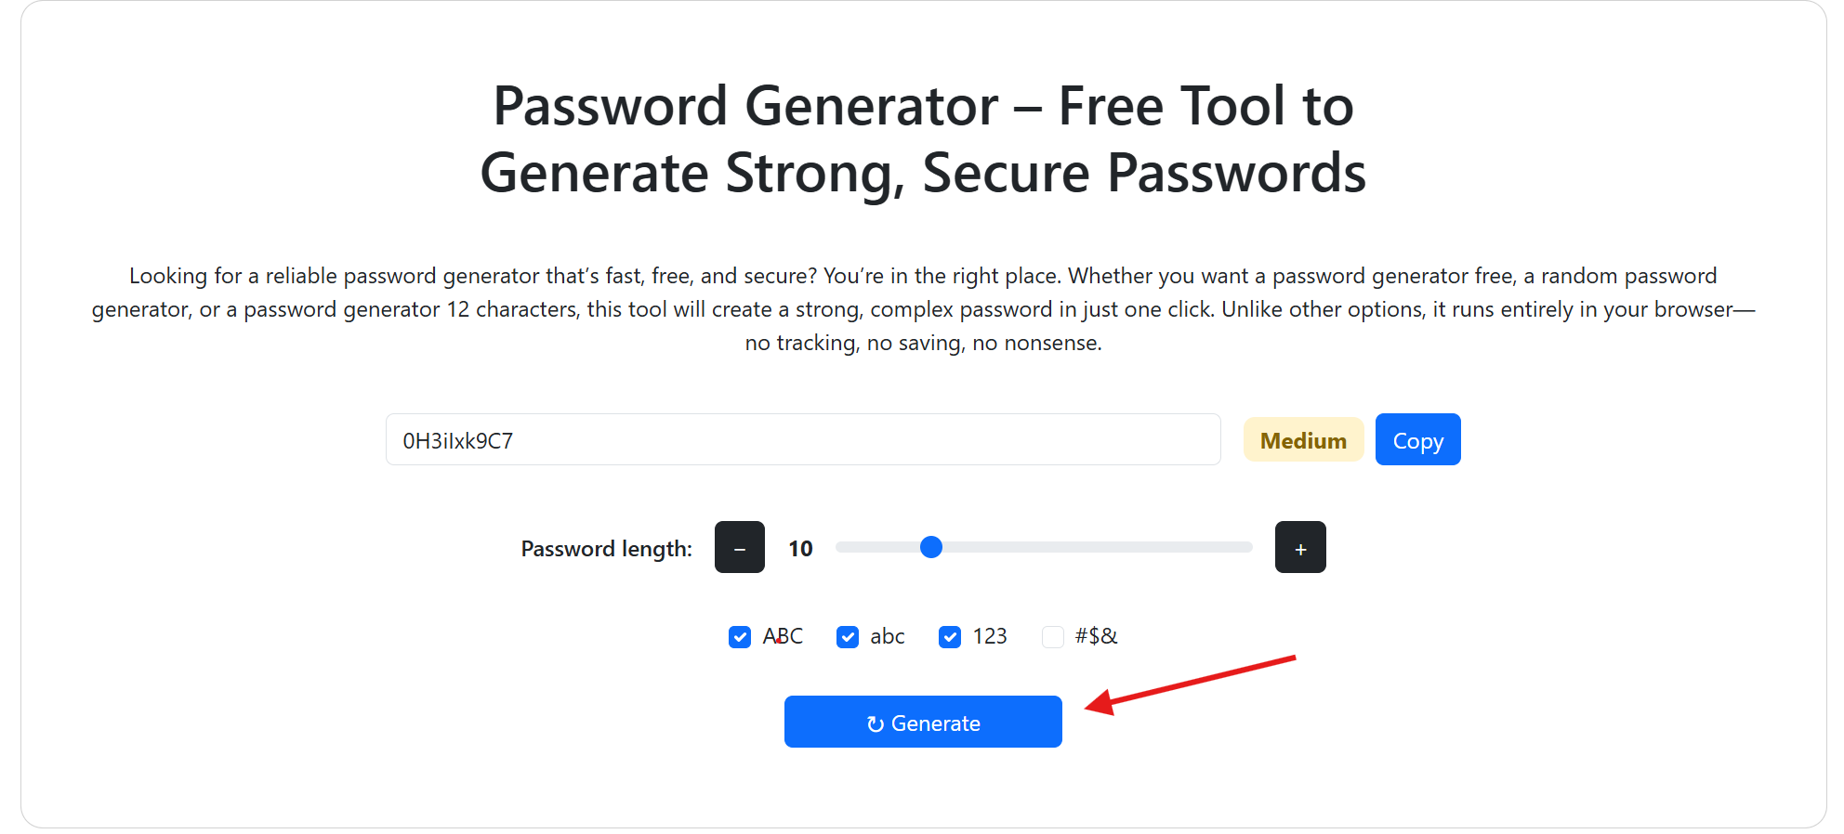Click the Generate button
This screenshot has height=834, width=1844.
tap(923, 722)
